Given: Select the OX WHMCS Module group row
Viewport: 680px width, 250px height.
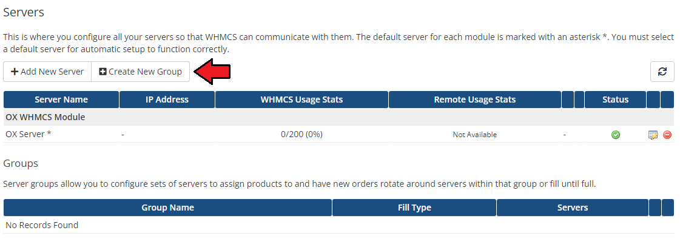Looking at the screenshot, I should tap(45, 117).
